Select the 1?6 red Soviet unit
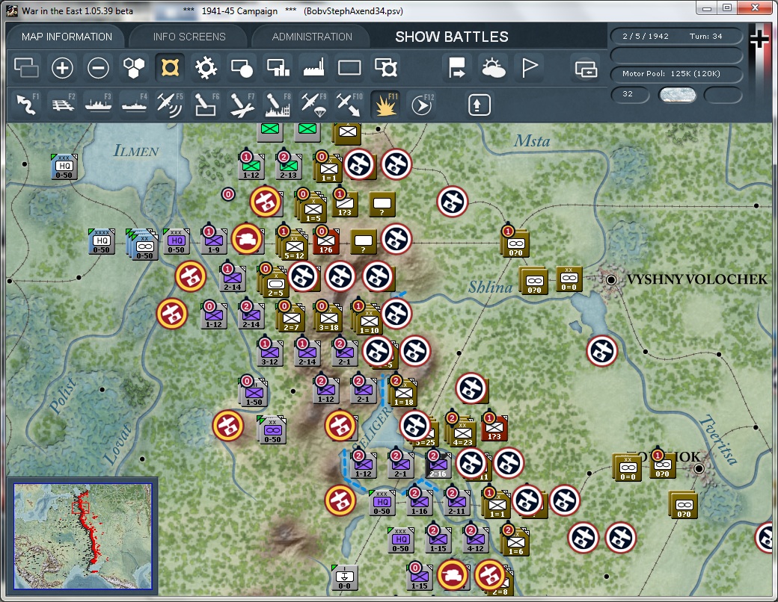Image resolution: width=778 pixels, height=602 pixels. point(326,241)
